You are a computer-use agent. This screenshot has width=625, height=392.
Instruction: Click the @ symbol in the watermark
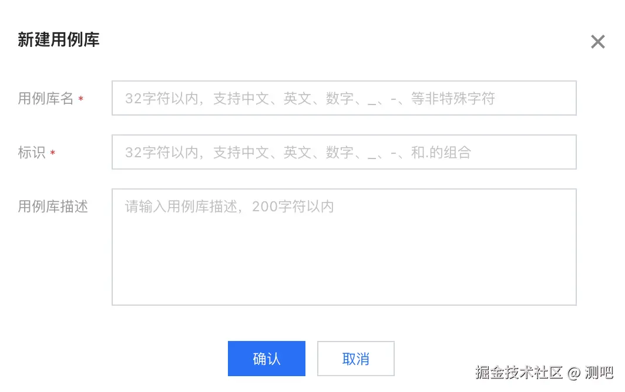(x=573, y=373)
